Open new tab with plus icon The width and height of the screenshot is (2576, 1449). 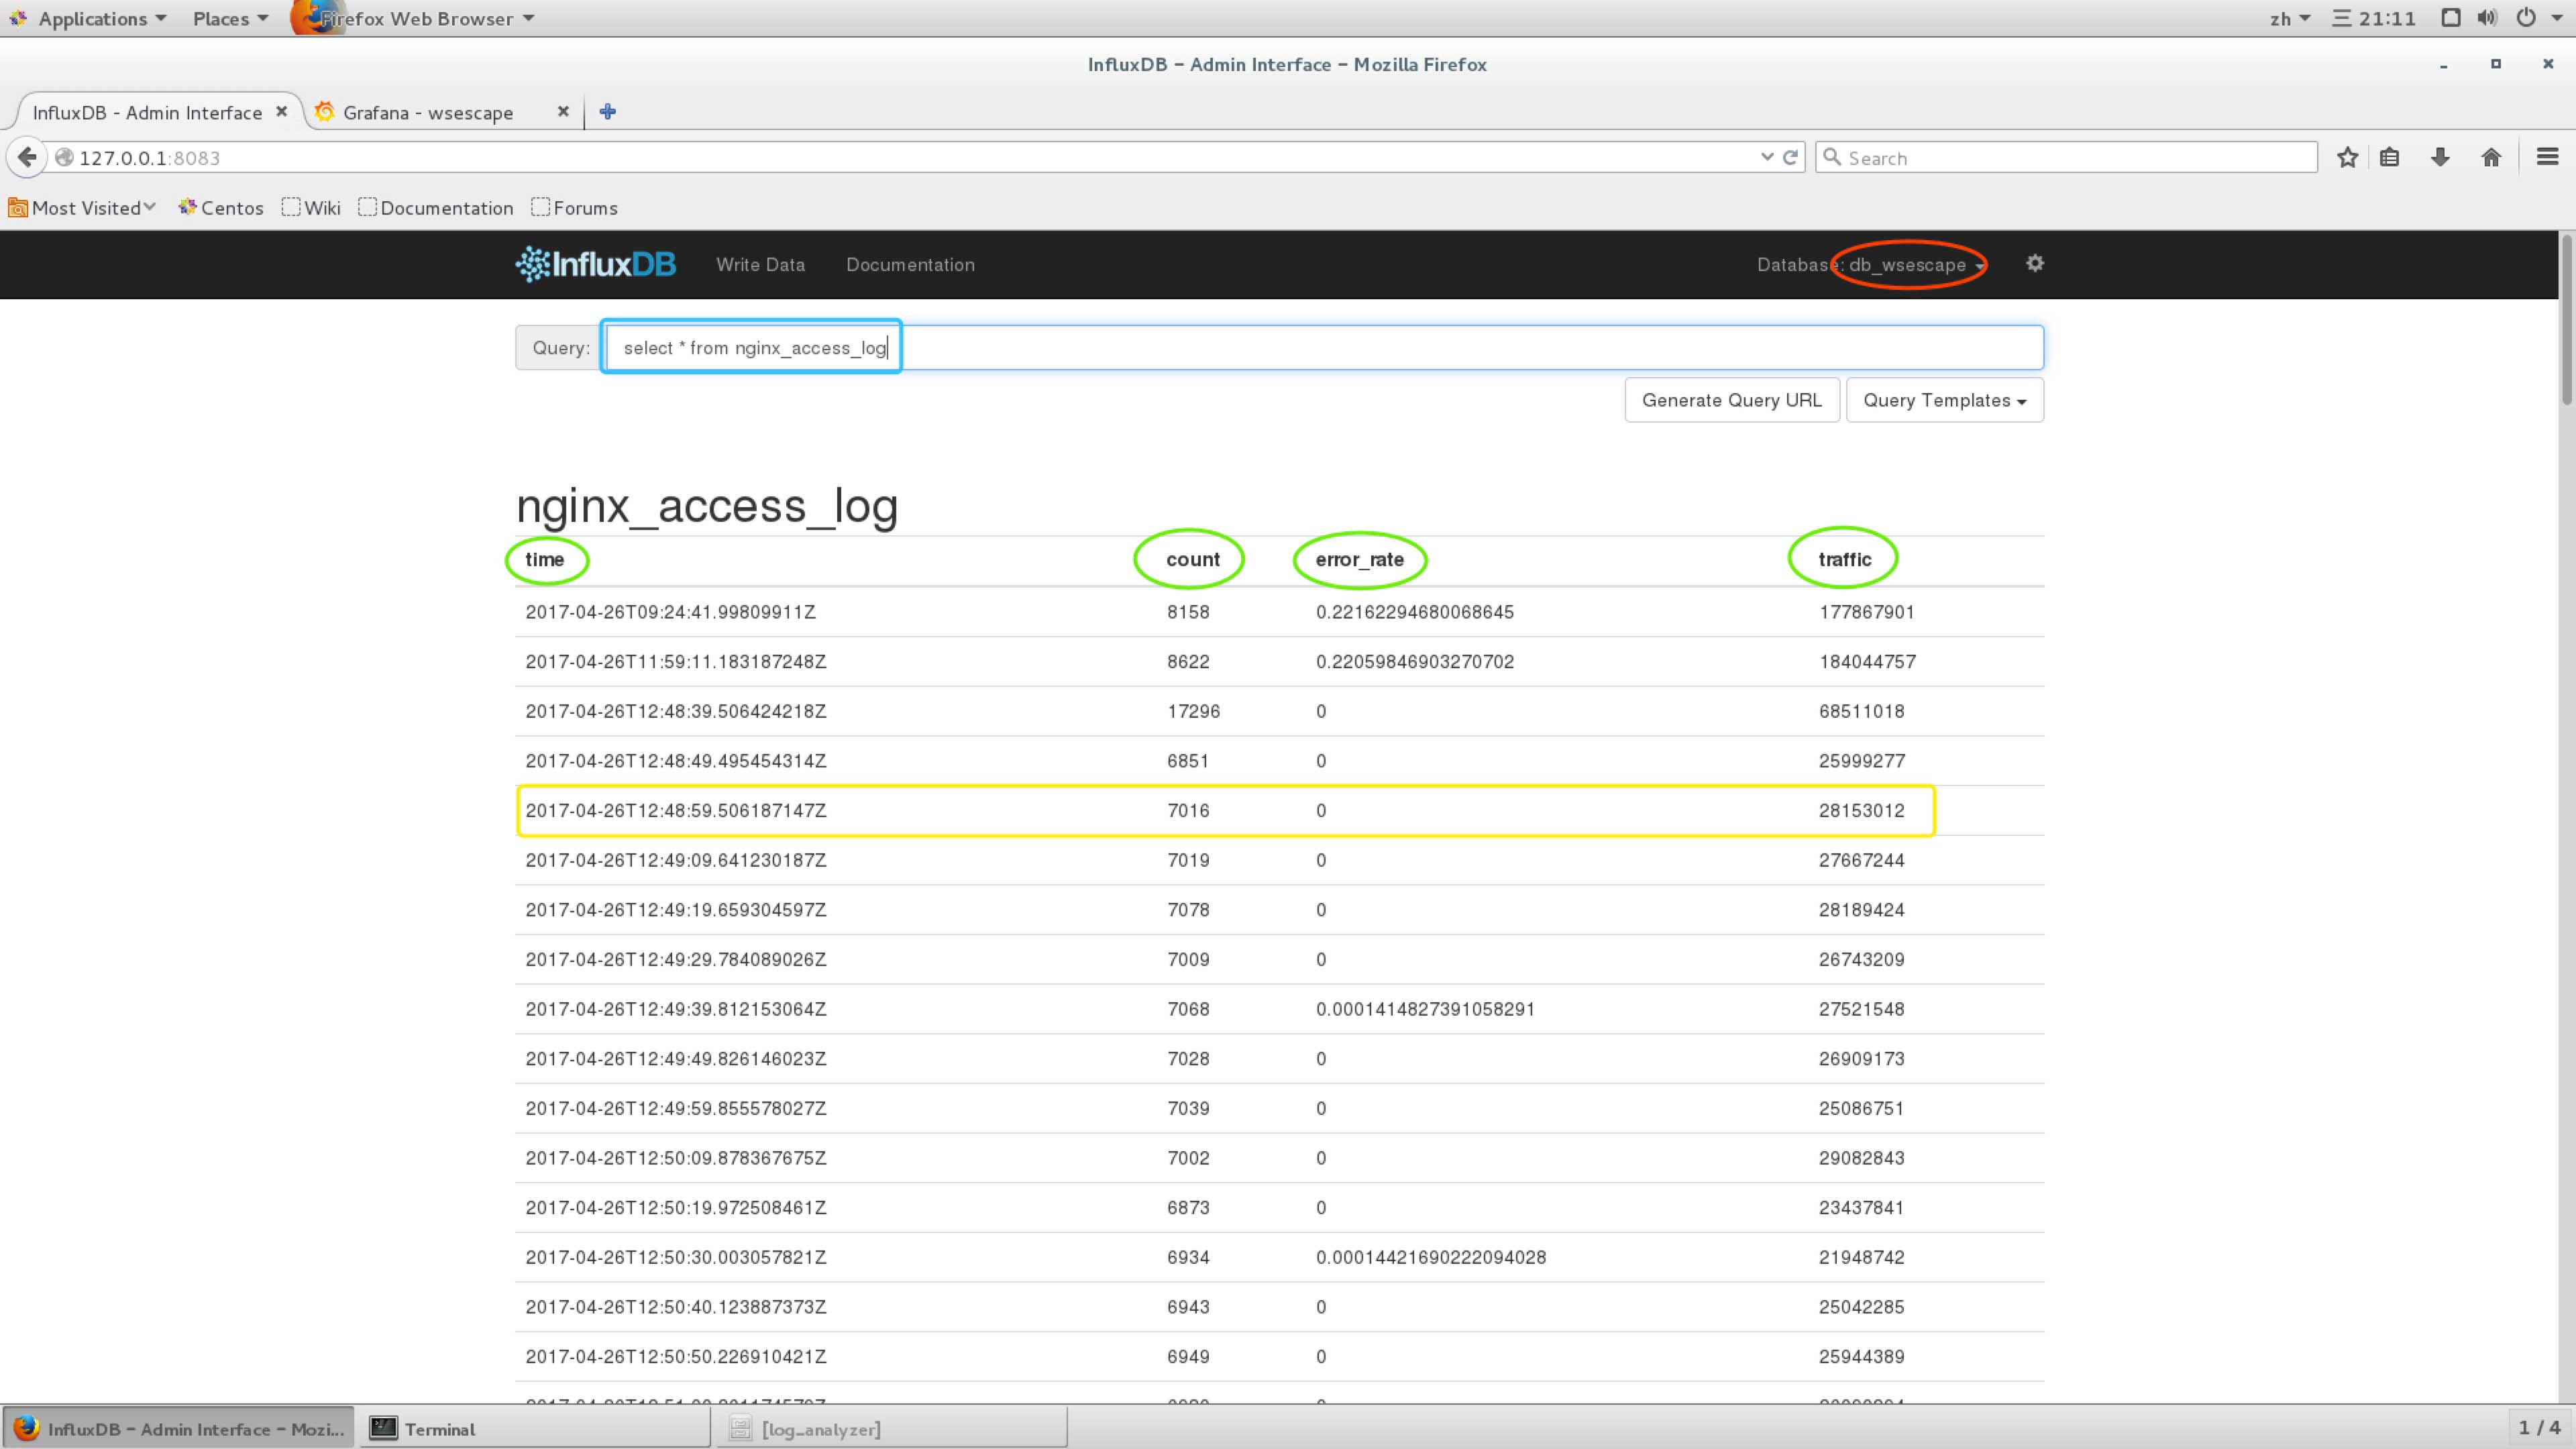607,111
